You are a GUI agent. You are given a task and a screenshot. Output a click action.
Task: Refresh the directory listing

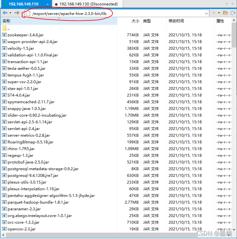233,13
